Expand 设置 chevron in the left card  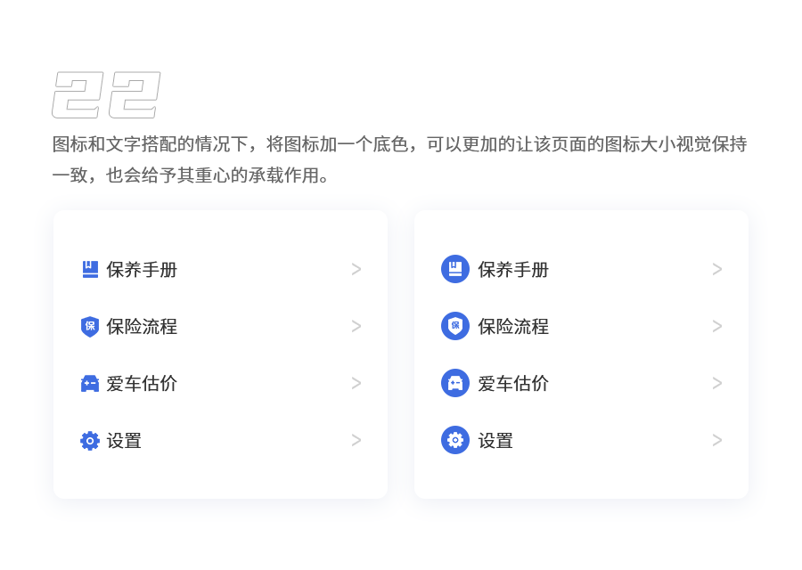[x=356, y=440]
